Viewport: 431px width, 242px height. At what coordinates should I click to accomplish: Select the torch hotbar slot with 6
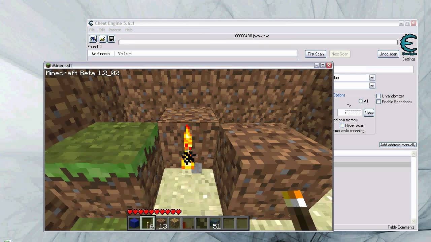point(147,224)
